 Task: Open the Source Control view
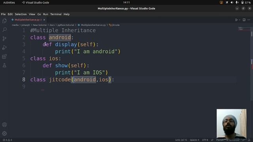coord(4,39)
